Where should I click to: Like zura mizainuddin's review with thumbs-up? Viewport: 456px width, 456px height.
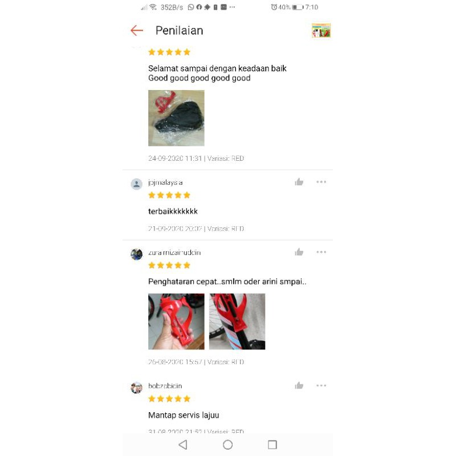[x=299, y=252]
